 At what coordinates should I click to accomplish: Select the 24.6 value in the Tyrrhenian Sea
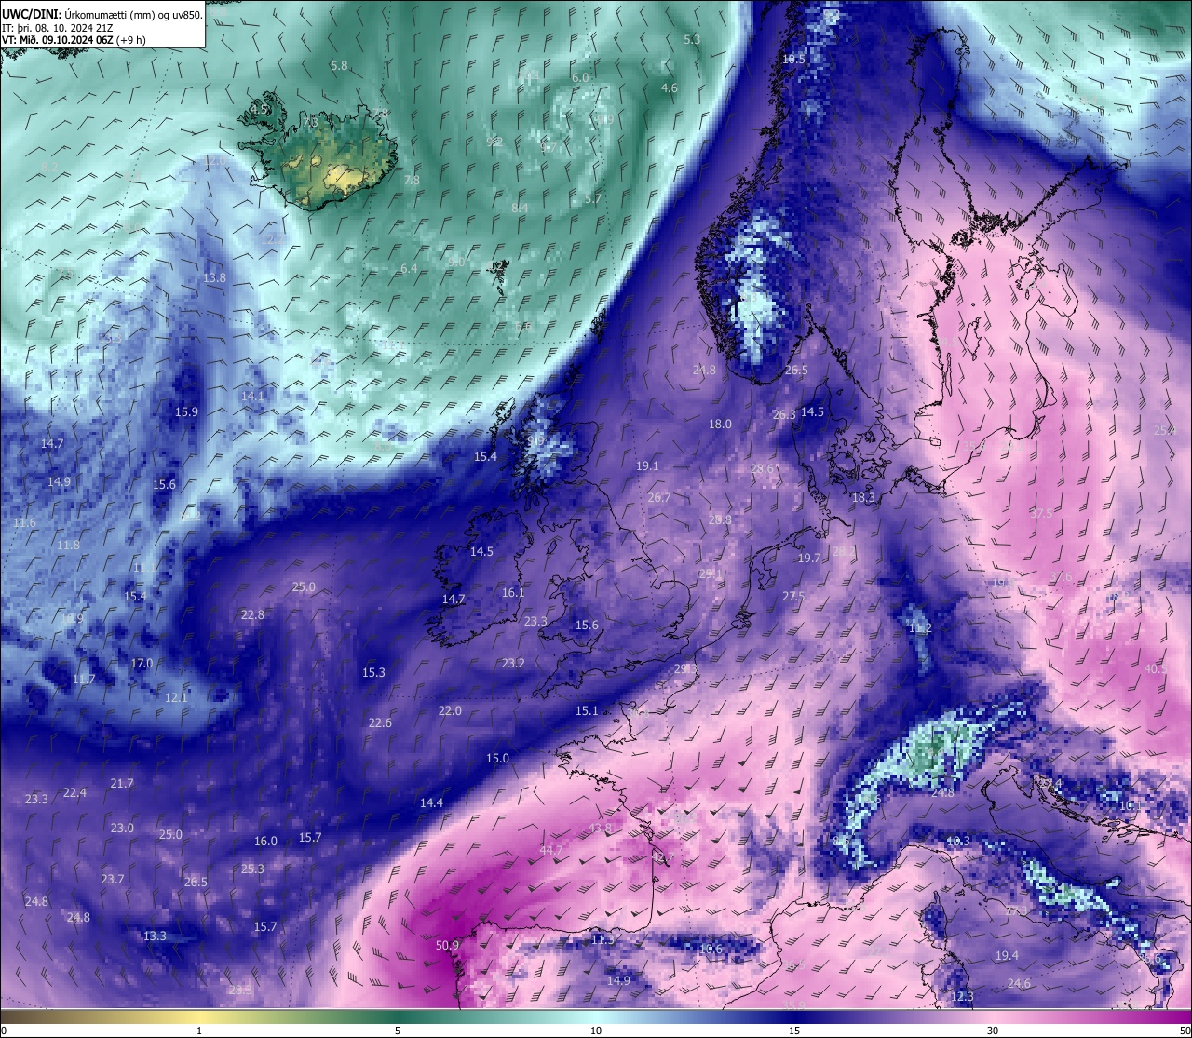[x=1019, y=983]
